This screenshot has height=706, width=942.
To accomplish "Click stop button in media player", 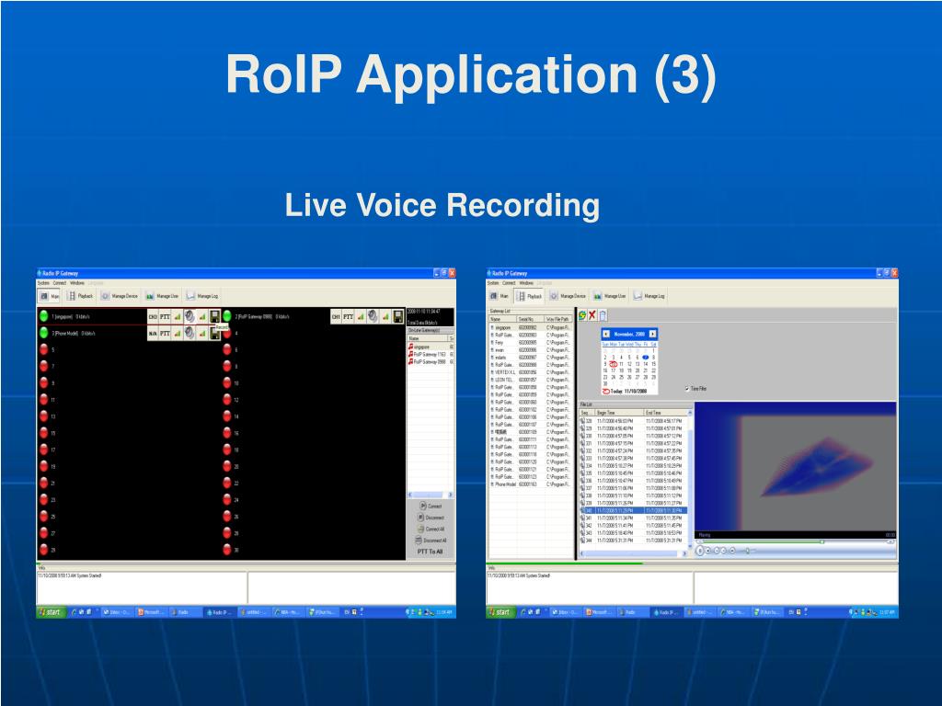I will (x=708, y=551).
